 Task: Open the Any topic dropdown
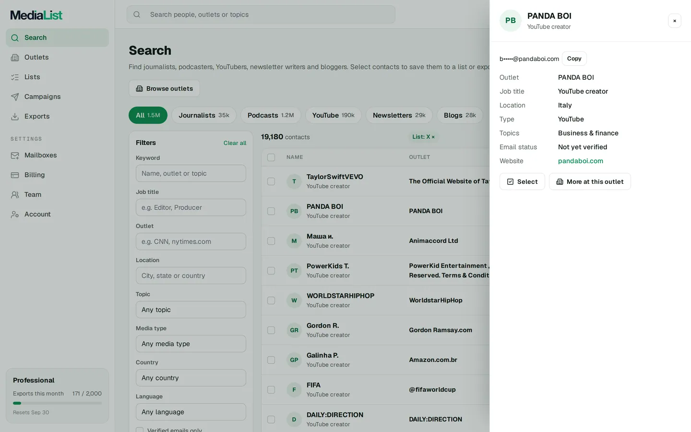191,310
